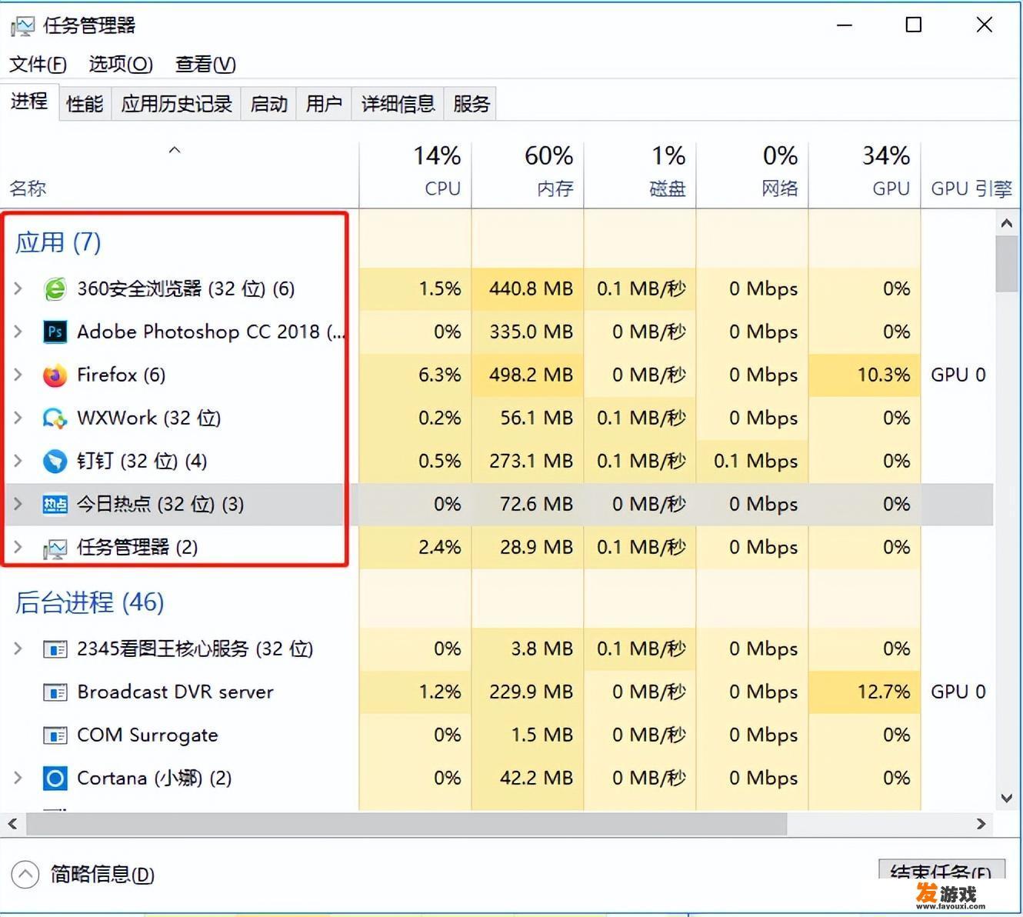Expand the 钉钉 (32 位) (4) group

18,461
